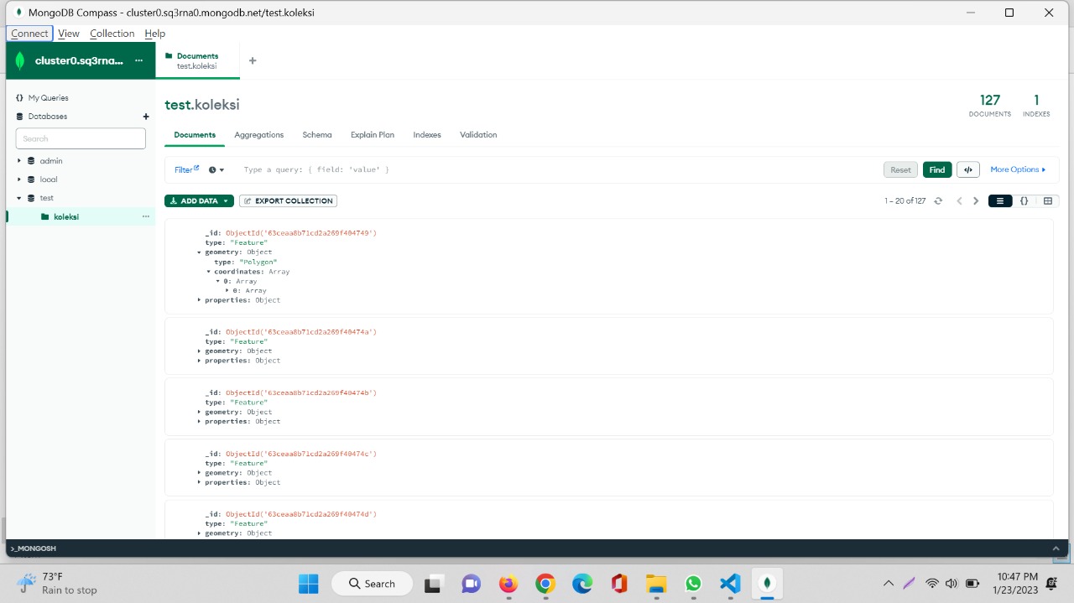Switch to Schema tab
Screen dimensions: 1074x603
pos(317,135)
